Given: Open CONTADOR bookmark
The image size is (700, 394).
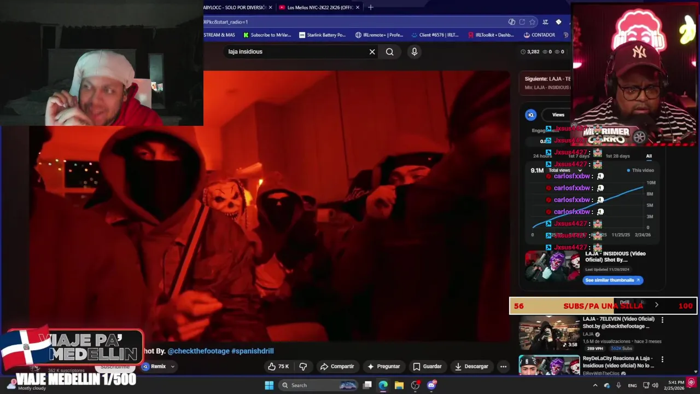Looking at the screenshot, I should pos(539,35).
